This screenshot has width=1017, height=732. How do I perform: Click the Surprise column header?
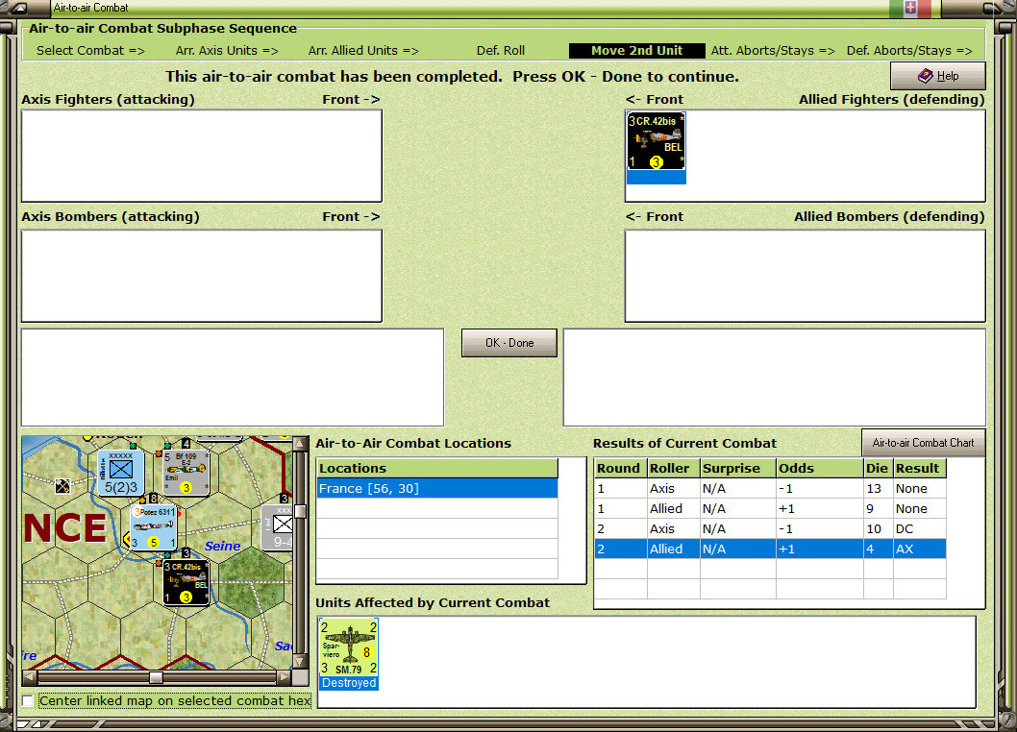[738, 468]
